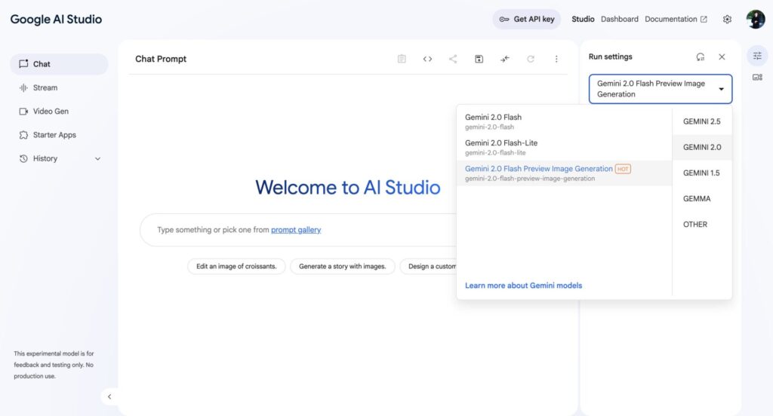The image size is (773, 416).
Task: Click the Get API key button
Action: 526,19
